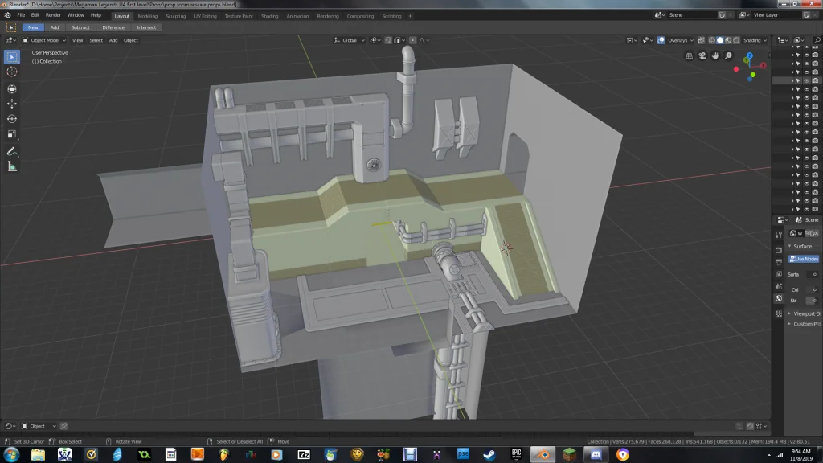Viewport: 823px width, 463px height.
Task: Open the Global transform orientation dropdown
Action: tap(349, 40)
